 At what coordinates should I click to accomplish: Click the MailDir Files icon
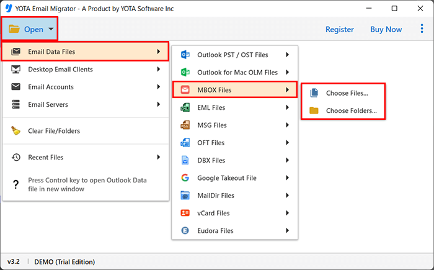pos(185,196)
